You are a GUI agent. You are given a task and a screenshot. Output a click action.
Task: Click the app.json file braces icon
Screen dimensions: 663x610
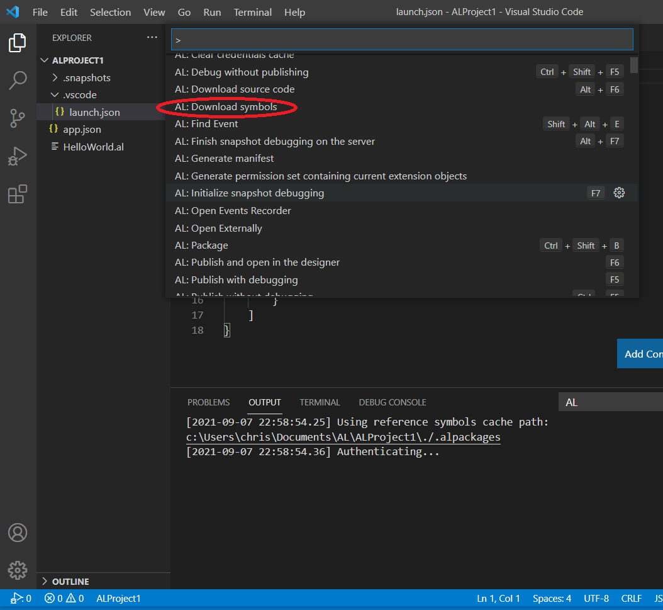[x=53, y=128]
